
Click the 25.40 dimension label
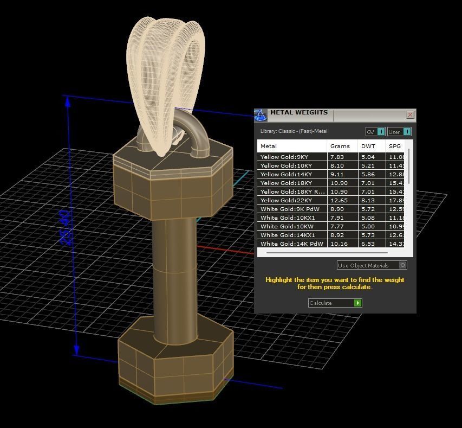[66, 228]
